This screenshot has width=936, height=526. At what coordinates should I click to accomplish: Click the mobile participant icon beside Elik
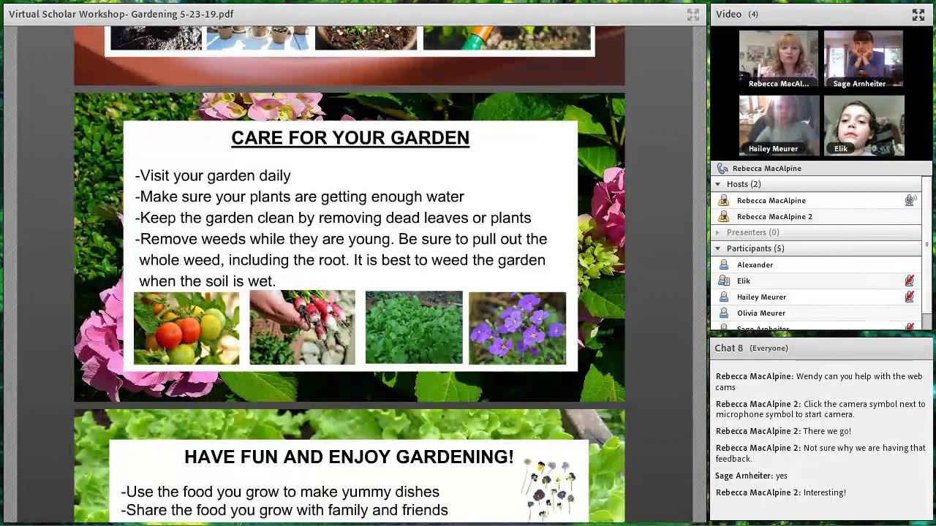[723, 281]
